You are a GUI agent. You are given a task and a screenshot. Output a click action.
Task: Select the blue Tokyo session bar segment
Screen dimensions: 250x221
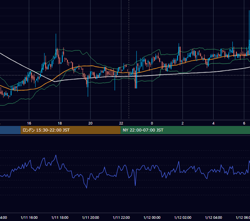click(10, 130)
